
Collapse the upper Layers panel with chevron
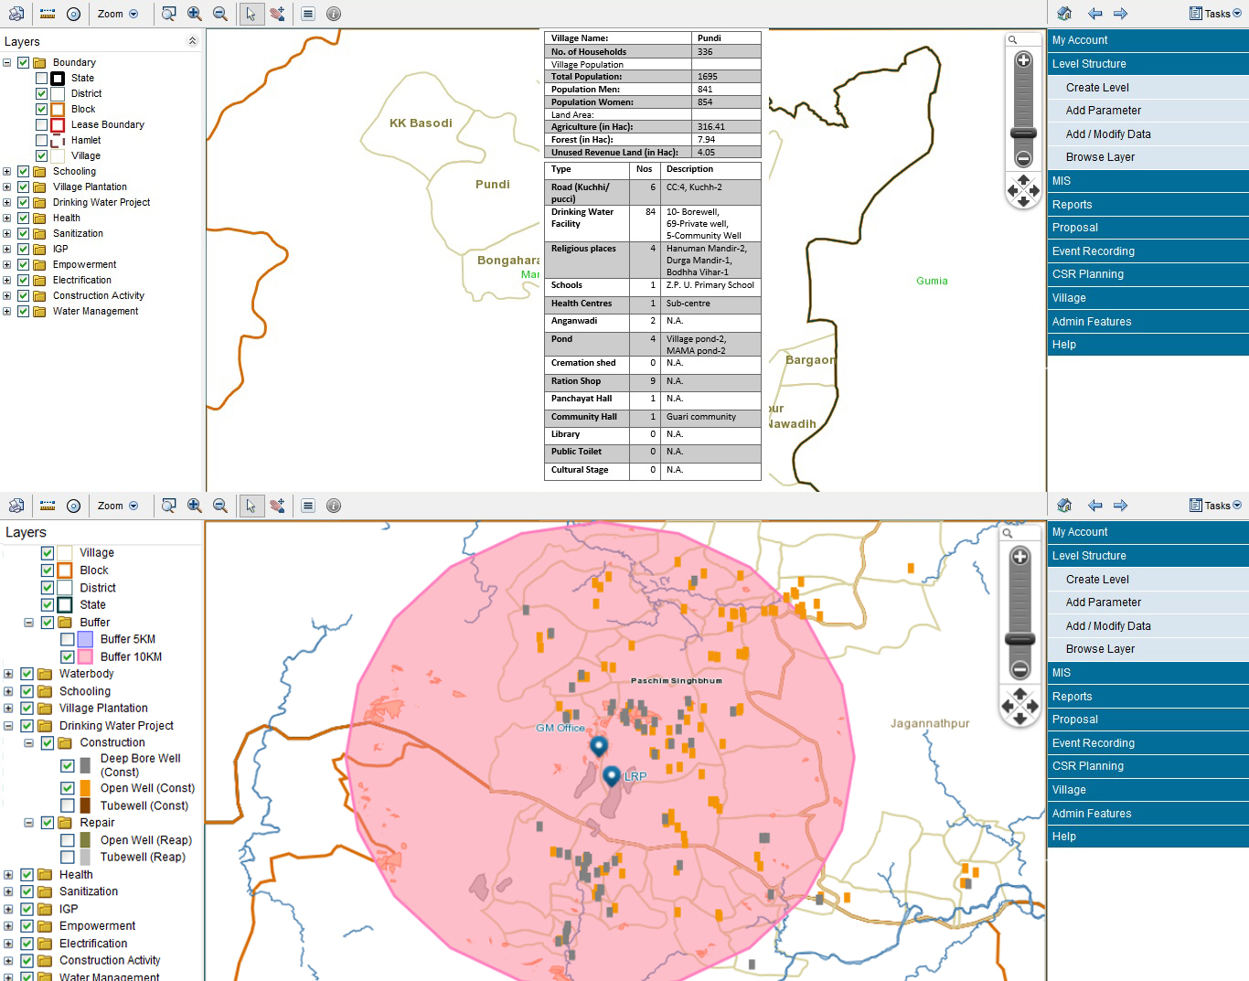(192, 41)
